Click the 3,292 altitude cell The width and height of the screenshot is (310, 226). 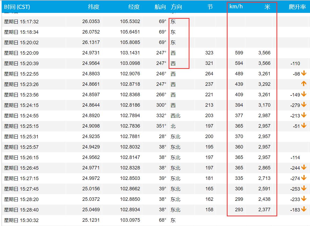click(264, 84)
